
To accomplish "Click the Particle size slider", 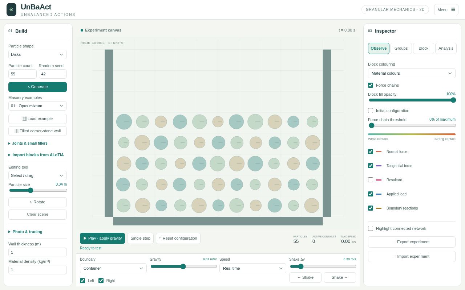I will click(x=38, y=190).
